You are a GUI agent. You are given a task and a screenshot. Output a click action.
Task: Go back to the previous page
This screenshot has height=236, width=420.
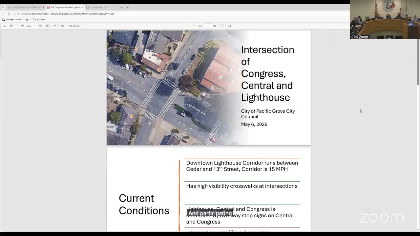coord(3,14)
